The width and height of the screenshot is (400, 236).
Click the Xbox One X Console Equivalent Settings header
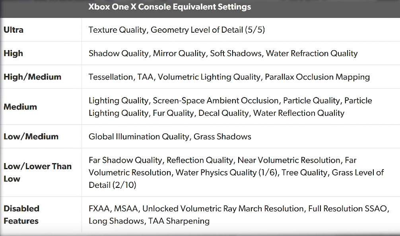tap(170, 7)
